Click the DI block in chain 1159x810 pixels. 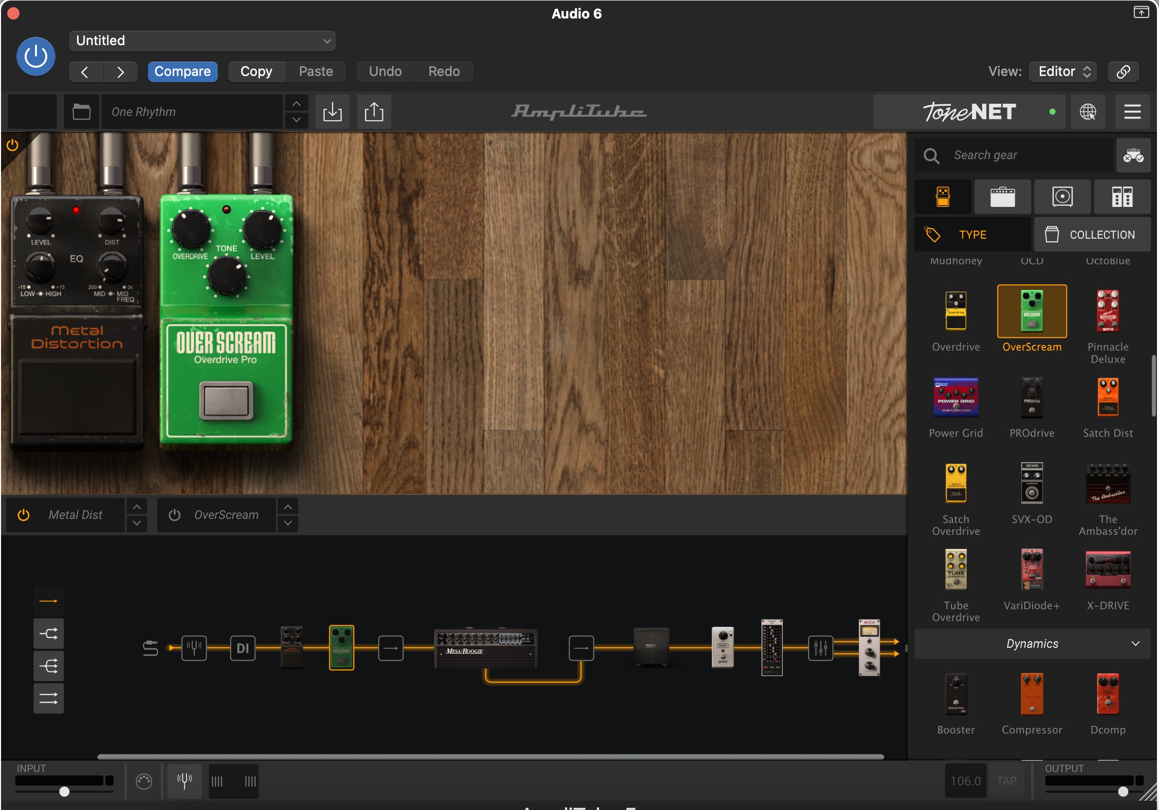[242, 648]
